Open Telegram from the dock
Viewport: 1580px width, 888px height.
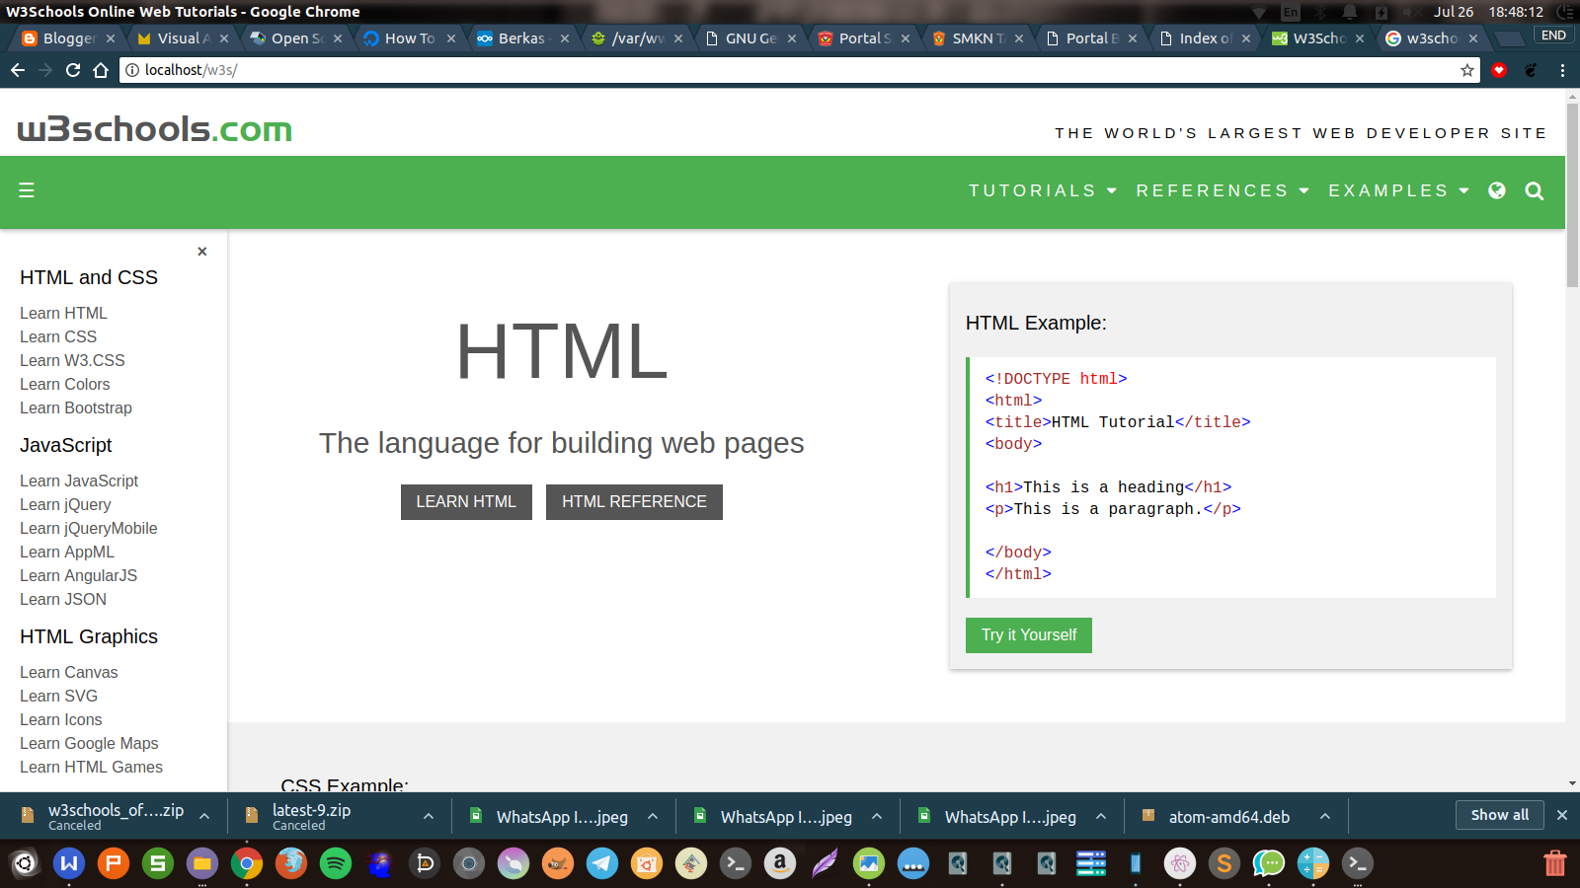[x=602, y=864]
